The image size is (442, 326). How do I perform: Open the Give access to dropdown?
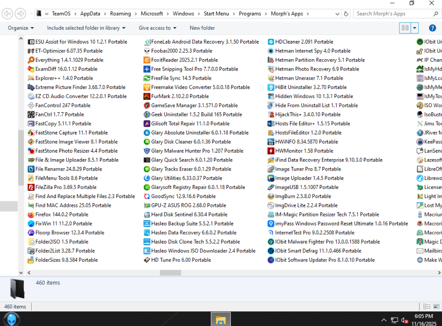coord(158,28)
